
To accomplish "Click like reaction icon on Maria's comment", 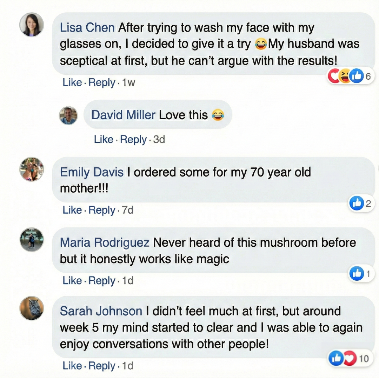I will point(357,274).
